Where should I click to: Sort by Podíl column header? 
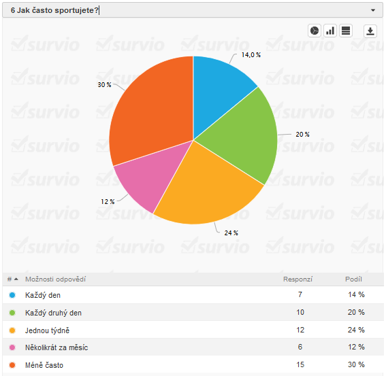tap(353, 279)
